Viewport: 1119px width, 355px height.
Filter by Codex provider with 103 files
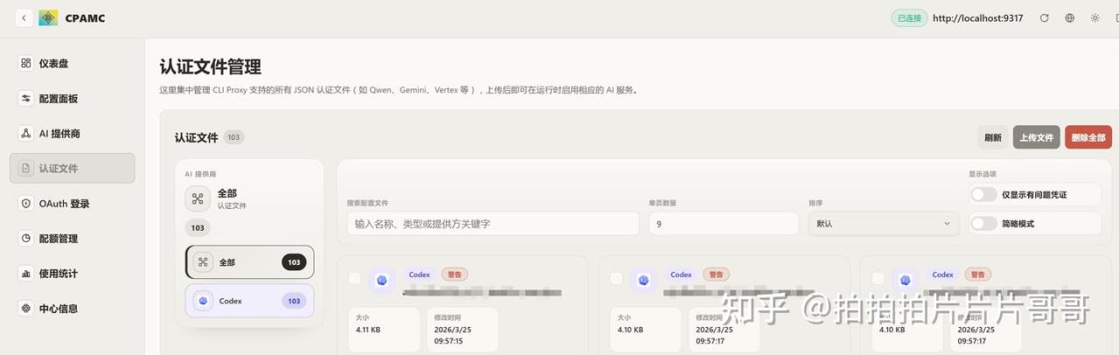pos(249,301)
